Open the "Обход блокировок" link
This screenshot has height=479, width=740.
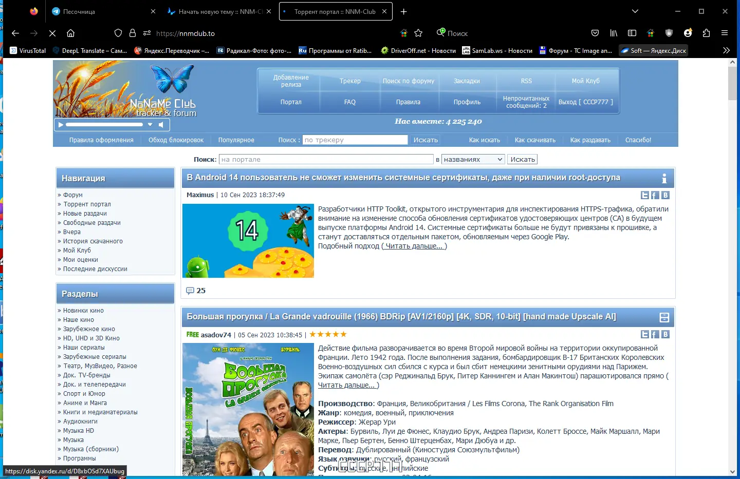pyautogui.click(x=176, y=140)
